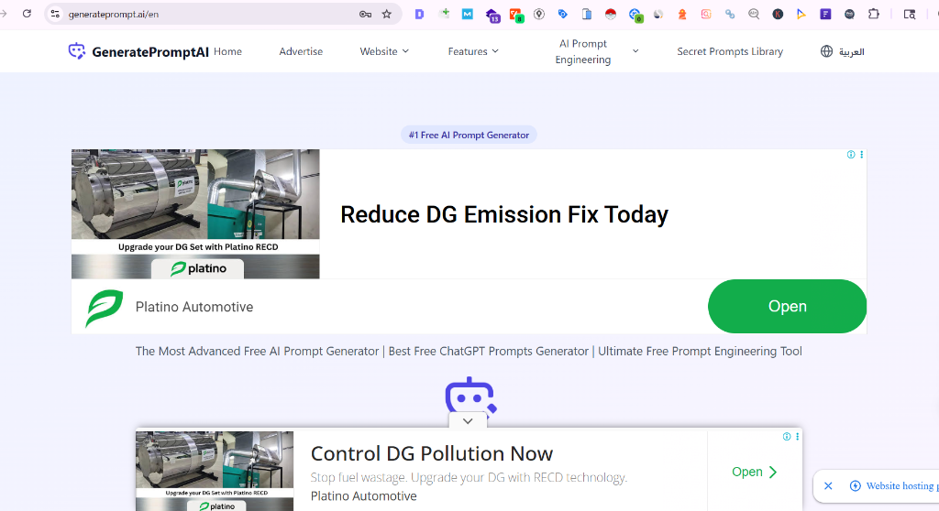Open the green plus extension icon
Viewport: 939px width, 511px height.
pyautogui.click(x=445, y=13)
